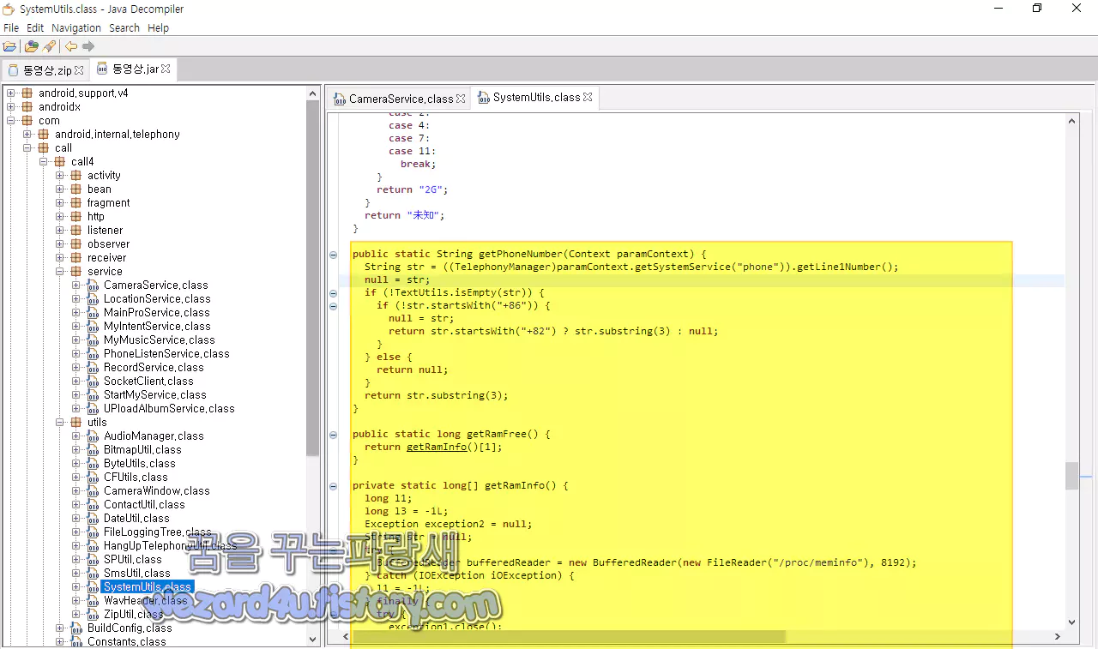Open the Help menu
1098x649 pixels.
158,27
